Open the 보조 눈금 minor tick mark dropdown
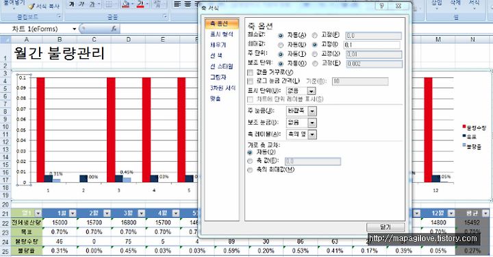This screenshot has width=493, height=257. click(x=312, y=123)
